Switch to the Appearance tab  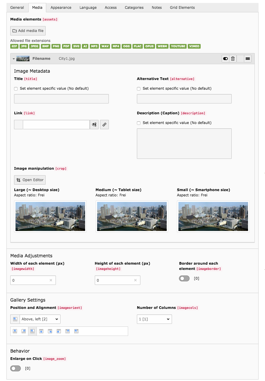(61, 7)
